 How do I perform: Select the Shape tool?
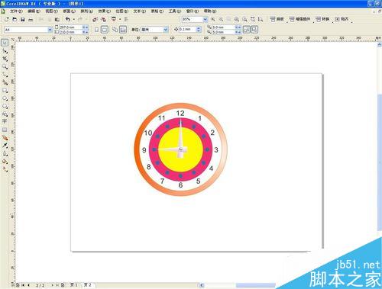[x=5, y=51]
